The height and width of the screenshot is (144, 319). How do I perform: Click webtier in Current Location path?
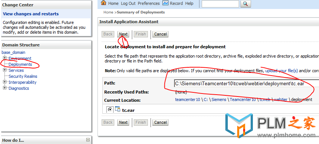[x=281, y=99]
